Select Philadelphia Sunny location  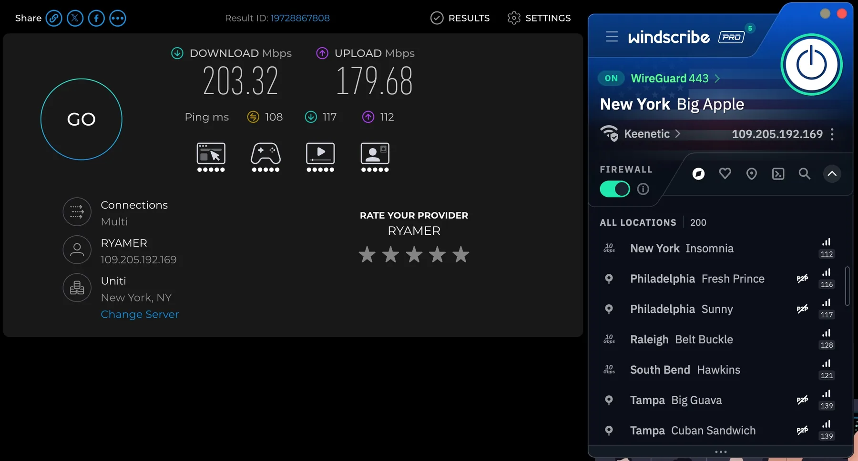[x=719, y=309]
